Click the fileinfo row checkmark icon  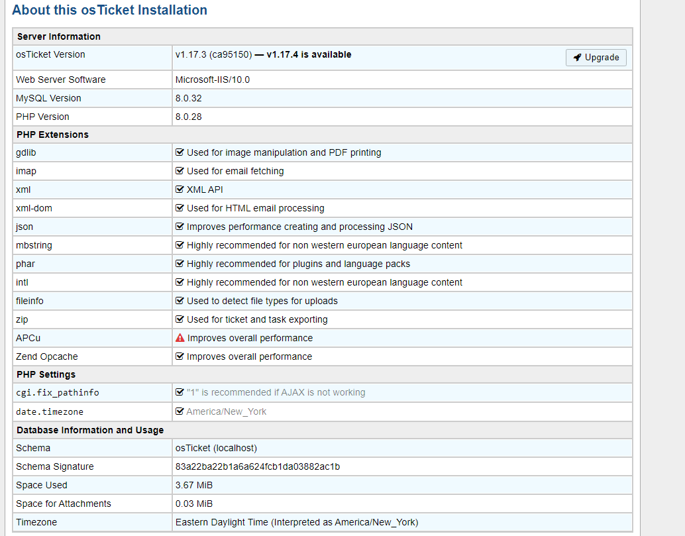(180, 301)
